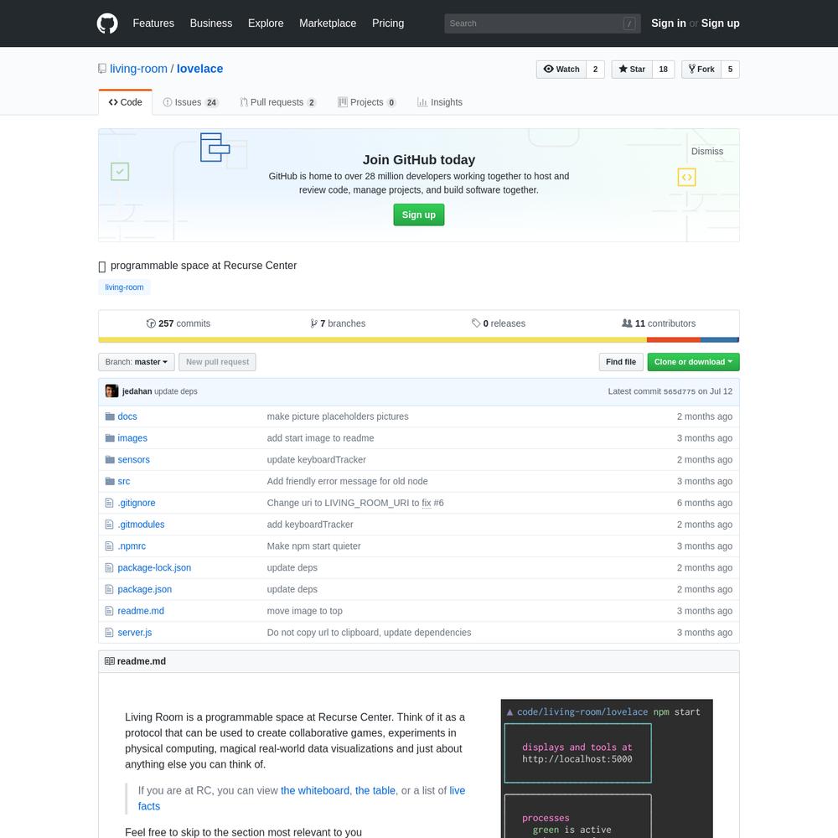
Task: Open issue #6 link in .gitignore row
Action: pyautogui.click(x=438, y=503)
